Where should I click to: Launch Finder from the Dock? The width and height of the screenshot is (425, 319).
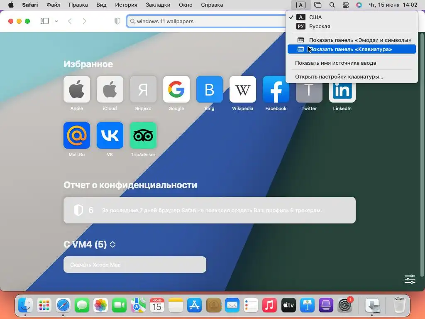(25, 305)
